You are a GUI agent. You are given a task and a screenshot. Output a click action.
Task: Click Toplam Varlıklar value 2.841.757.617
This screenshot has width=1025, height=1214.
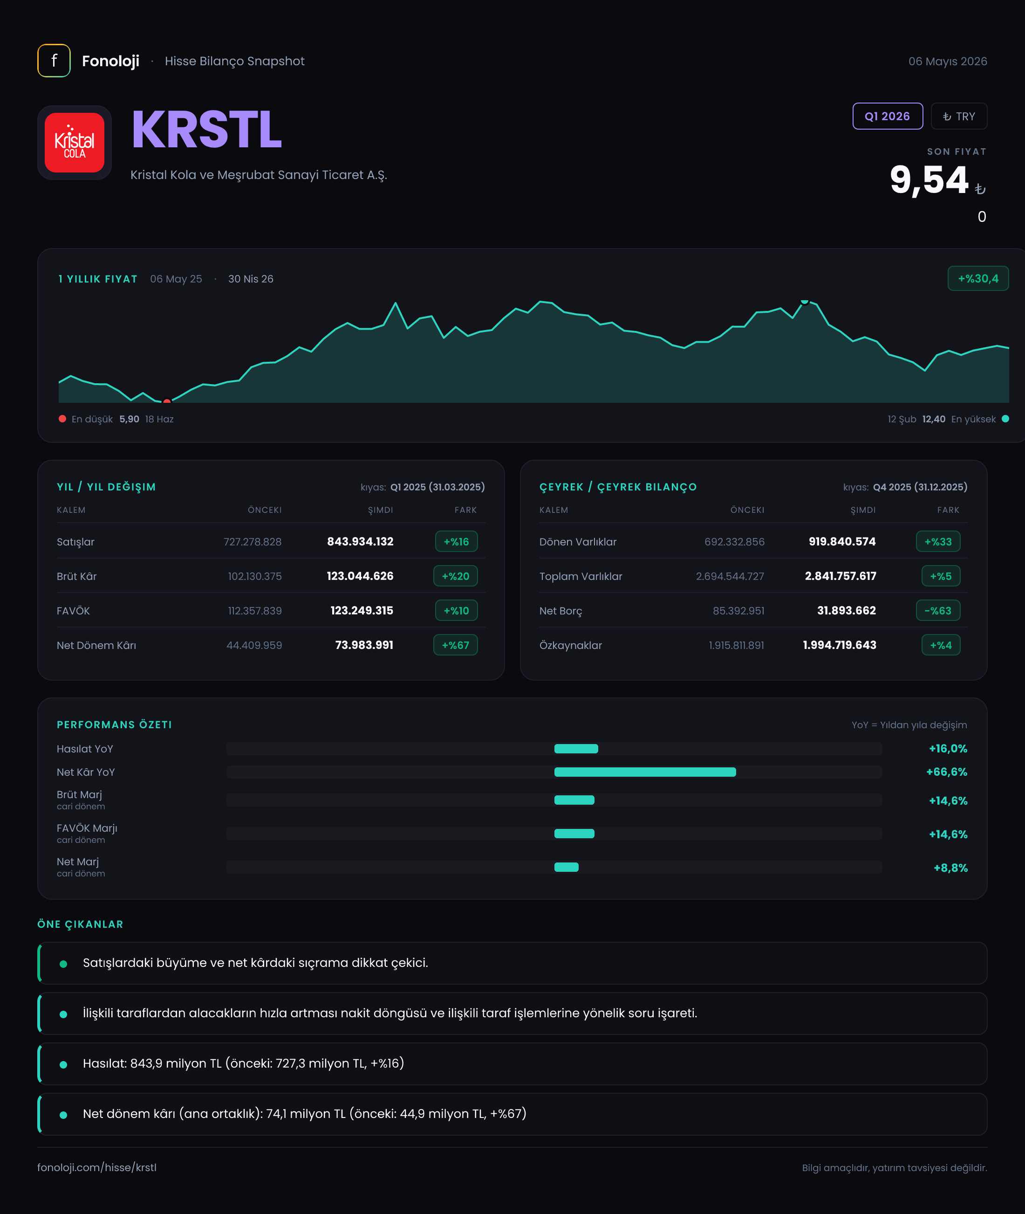pyautogui.click(x=840, y=576)
